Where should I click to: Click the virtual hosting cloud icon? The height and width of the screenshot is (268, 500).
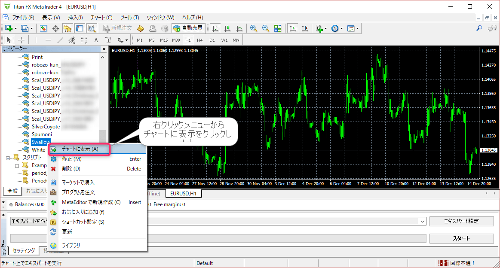[153, 28]
